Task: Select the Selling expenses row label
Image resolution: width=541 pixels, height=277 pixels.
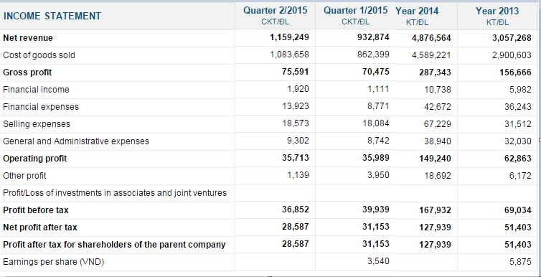Action: point(37,124)
